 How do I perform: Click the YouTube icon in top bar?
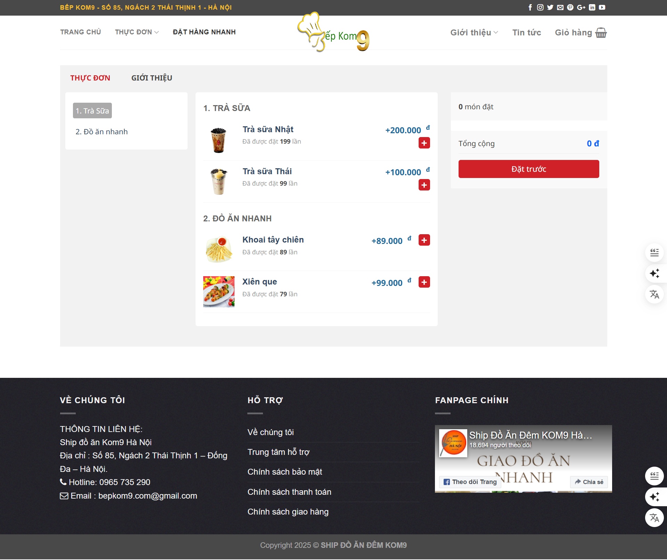tap(602, 7)
